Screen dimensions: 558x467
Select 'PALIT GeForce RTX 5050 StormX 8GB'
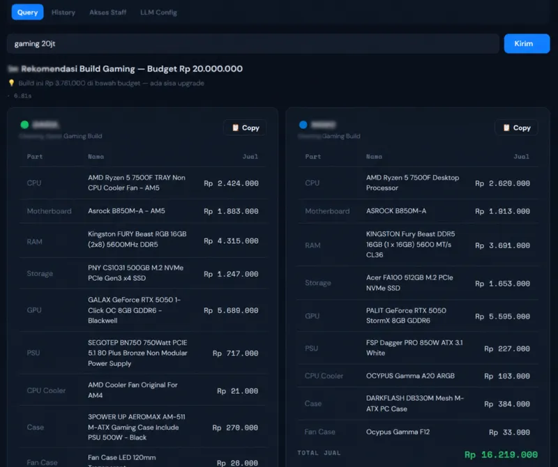(406, 316)
